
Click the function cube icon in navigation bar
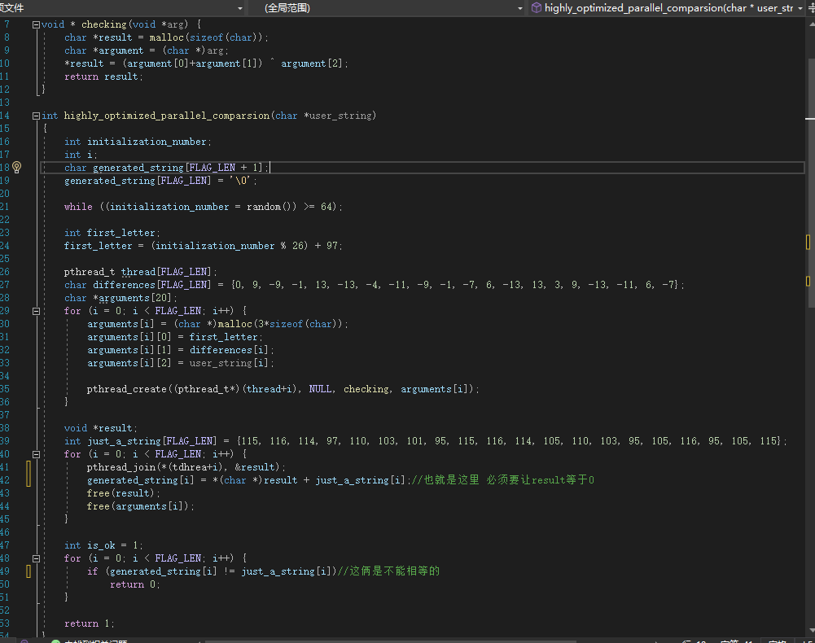click(537, 7)
